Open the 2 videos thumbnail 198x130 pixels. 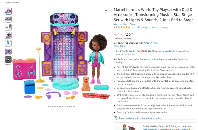click(x=8, y=59)
